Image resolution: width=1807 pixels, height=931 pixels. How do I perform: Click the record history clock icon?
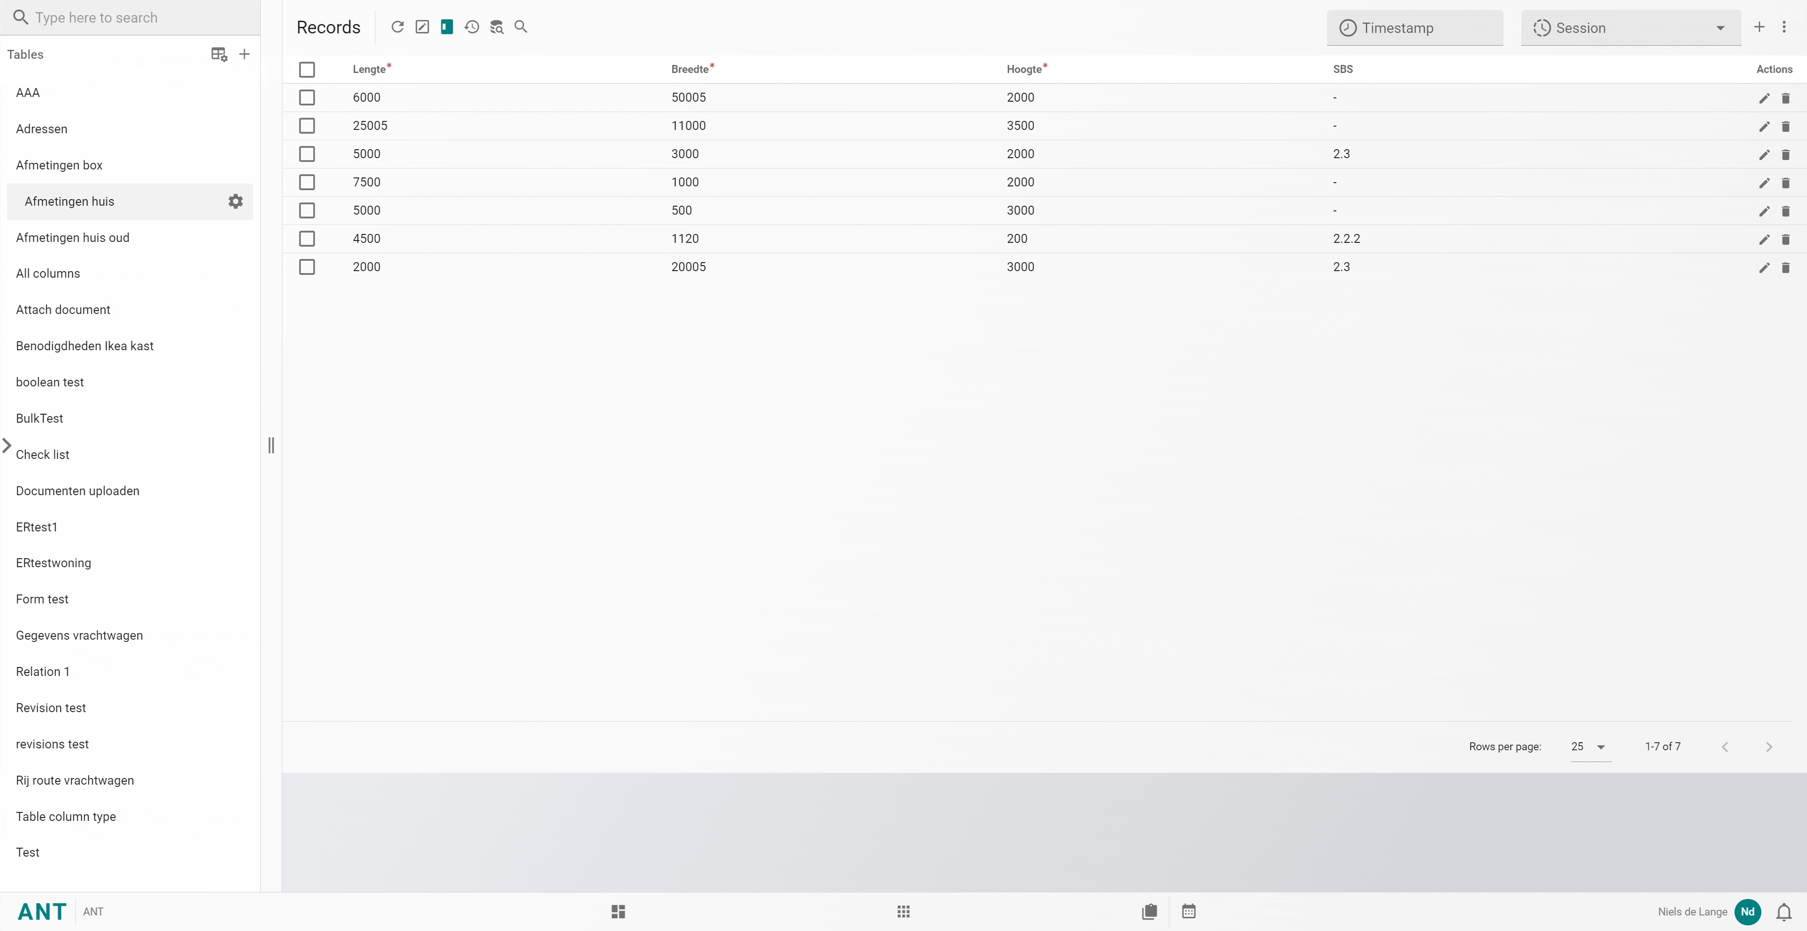472,27
